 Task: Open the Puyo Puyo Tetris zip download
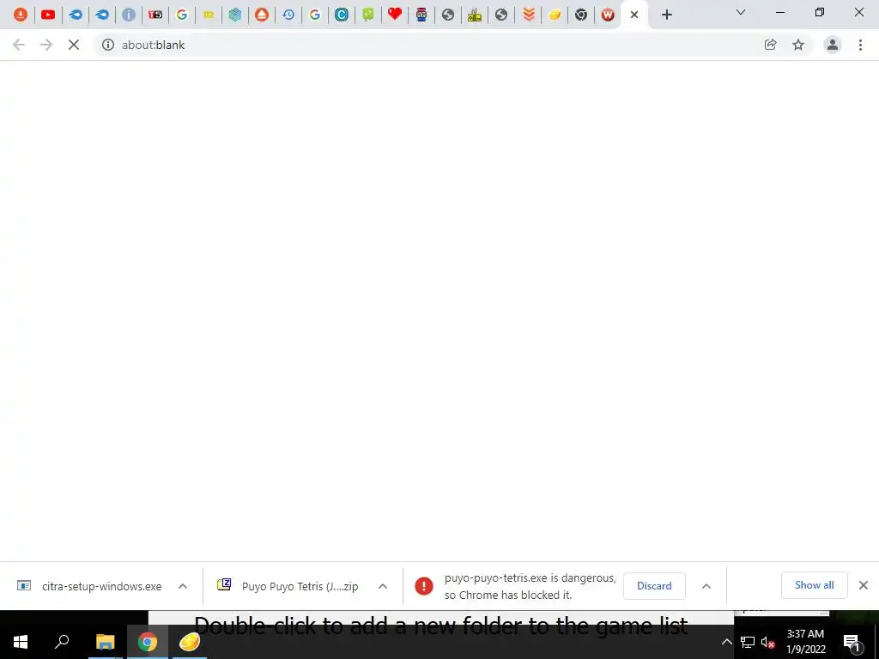tap(288, 586)
